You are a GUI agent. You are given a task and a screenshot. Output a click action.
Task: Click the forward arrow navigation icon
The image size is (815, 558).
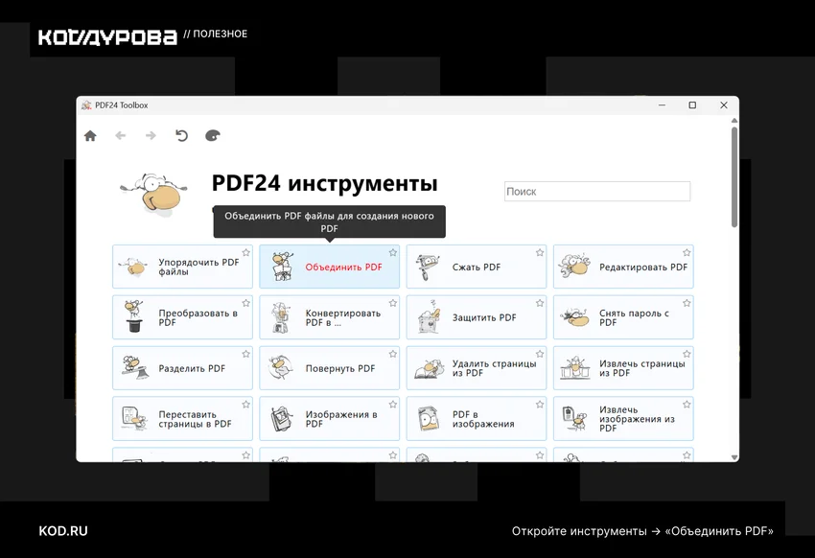coord(151,136)
